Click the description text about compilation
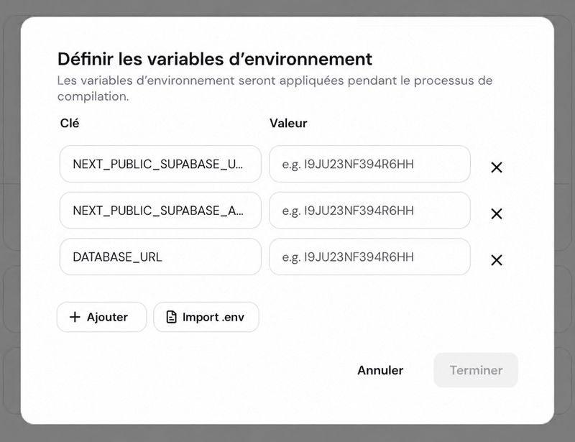The height and width of the screenshot is (442, 575). pos(275,88)
